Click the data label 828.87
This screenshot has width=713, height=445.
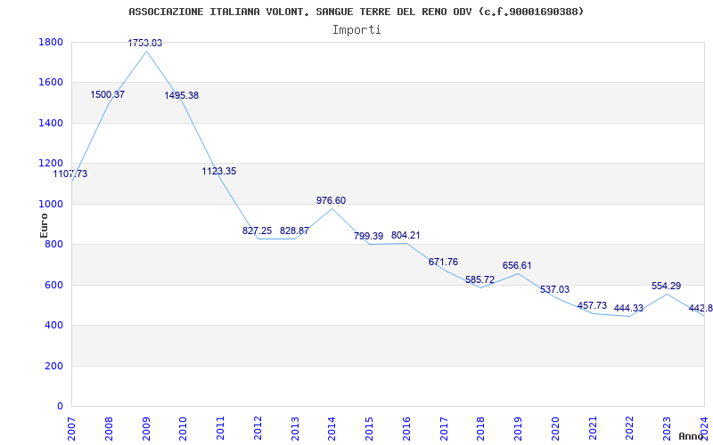294,231
